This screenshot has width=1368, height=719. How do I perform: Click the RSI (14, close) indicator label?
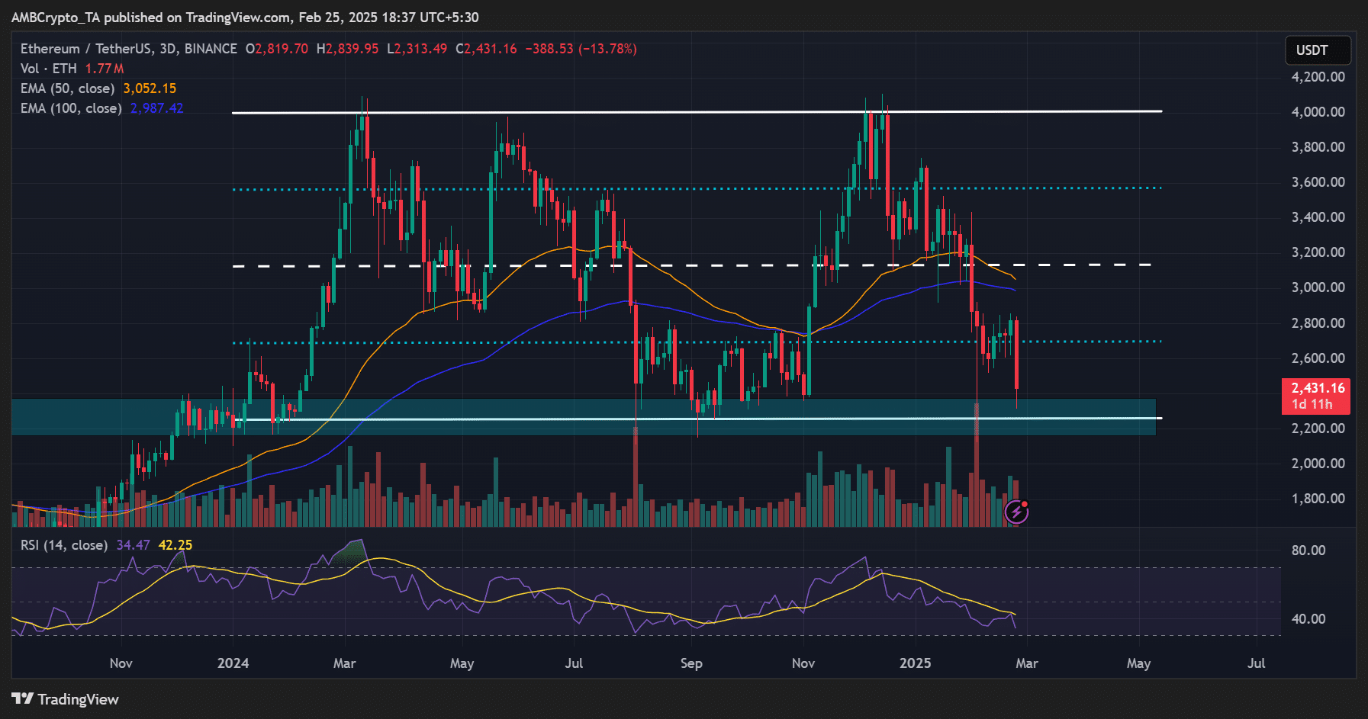coord(63,545)
